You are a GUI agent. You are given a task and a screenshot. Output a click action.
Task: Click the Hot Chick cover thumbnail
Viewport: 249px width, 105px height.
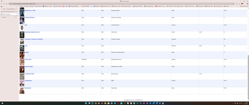22,62
